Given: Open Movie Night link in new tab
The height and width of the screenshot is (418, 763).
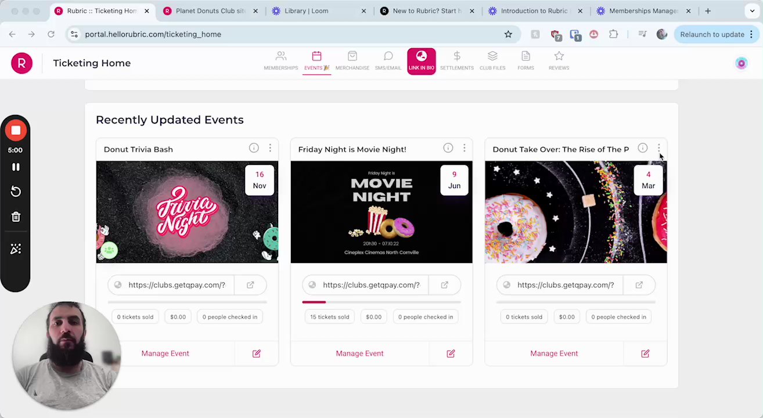Looking at the screenshot, I should [x=445, y=285].
